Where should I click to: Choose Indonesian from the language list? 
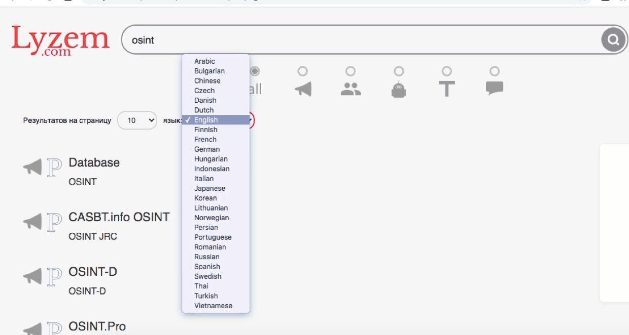pos(216,169)
